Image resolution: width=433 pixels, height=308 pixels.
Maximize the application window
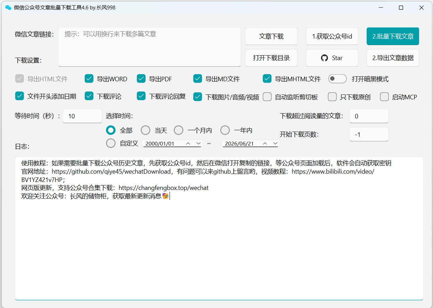[x=401, y=8]
